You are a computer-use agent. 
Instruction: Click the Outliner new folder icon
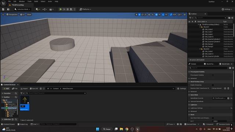(x=229, y=18)
